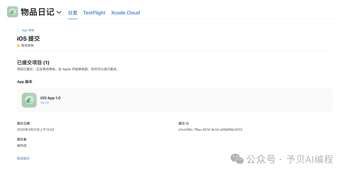Screen dimensions: 344x173
Task: Switch to the 分发 tab
Action: 73,13
